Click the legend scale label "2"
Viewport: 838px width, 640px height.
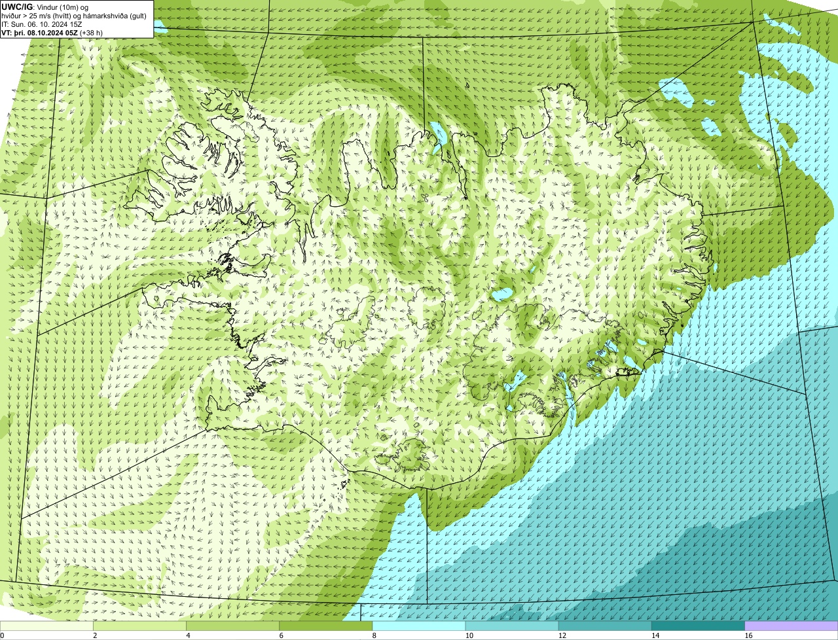pos(95,635)
